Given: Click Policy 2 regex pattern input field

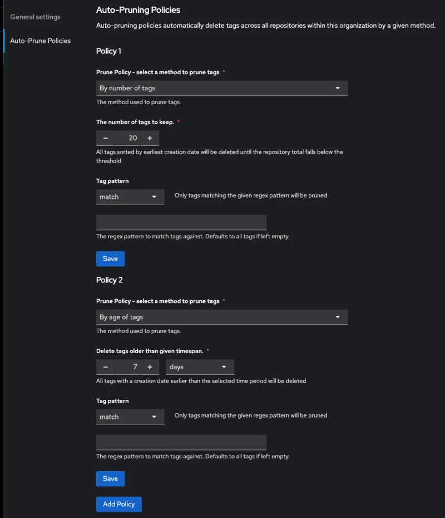Looking at the screenshot, I should 181,442.
